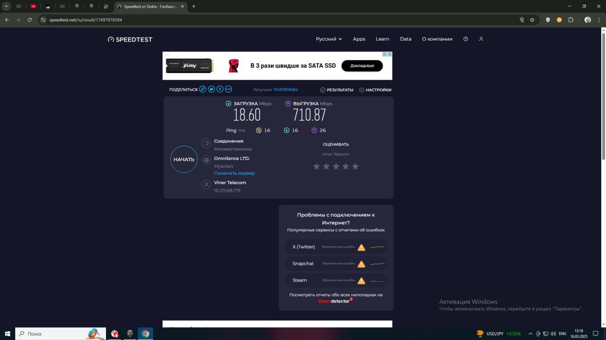This screenshot has height=340, width=606.
Task: Click the connections mode icon
Action: pyautogui.click(x=206, y=143)
